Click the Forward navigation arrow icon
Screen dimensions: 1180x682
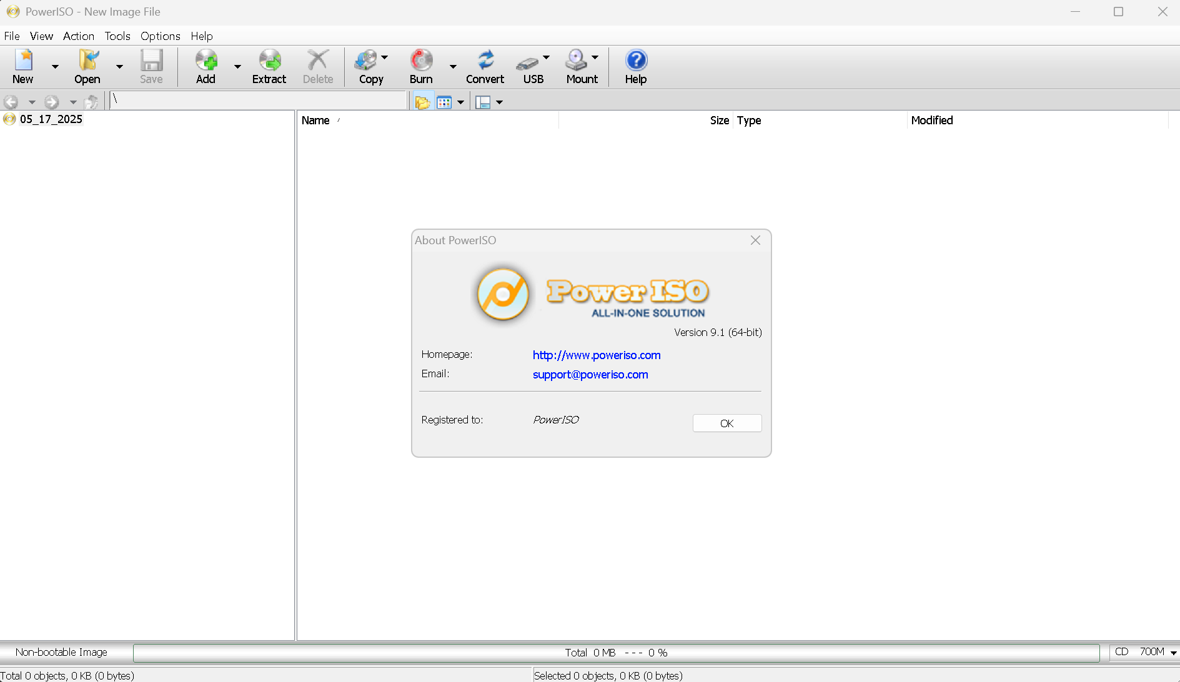pyautogui.click(x=52, y=102)
